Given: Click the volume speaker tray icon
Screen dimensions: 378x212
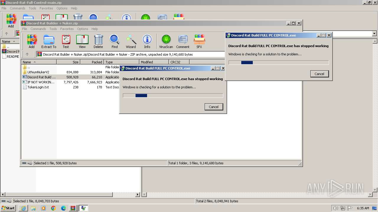Looking at the screenshot, I should [335, 208].
